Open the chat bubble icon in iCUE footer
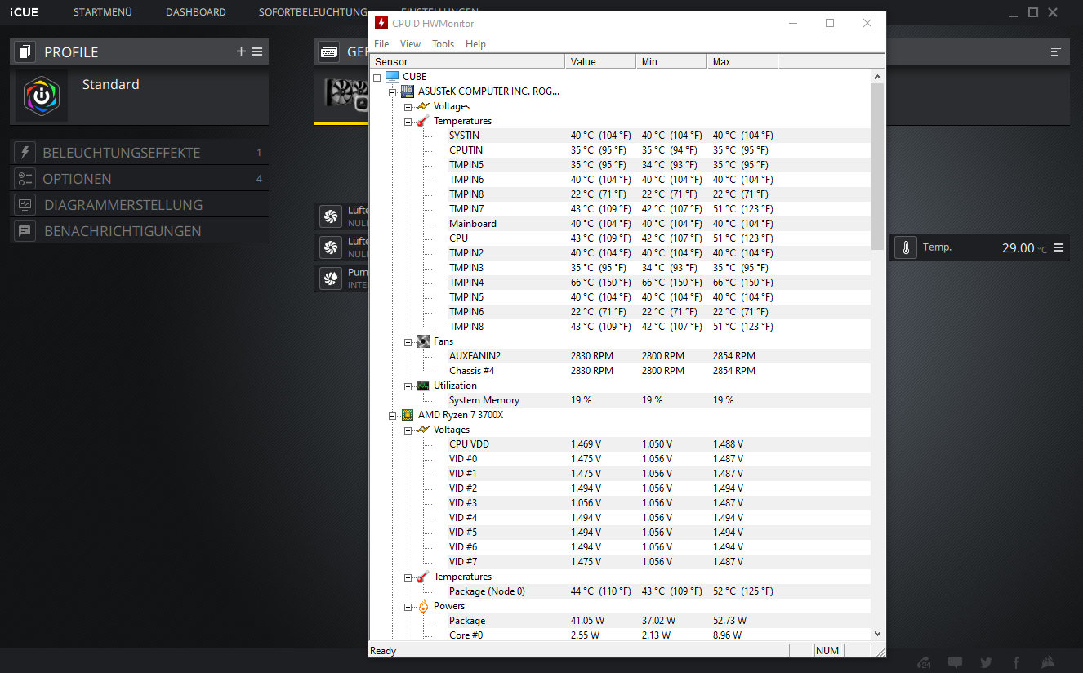 click(955, 662)
